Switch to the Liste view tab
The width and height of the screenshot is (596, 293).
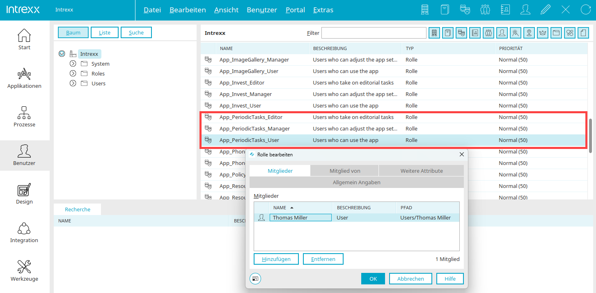point(105,32)
